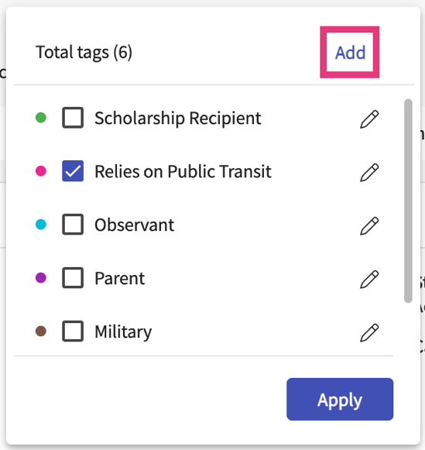Click the purple dot beside Parent

coord(41,277)
